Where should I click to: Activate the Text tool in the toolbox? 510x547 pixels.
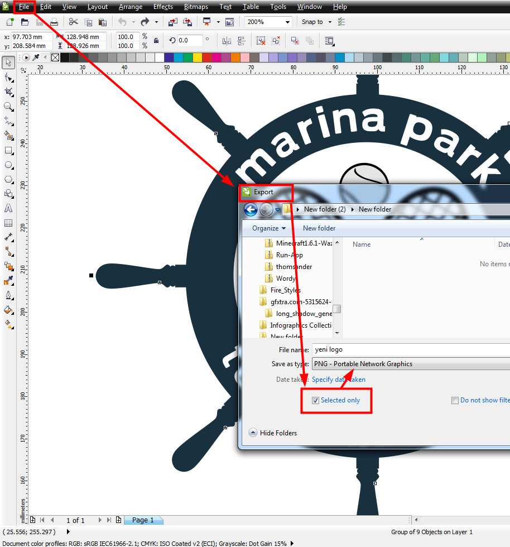coord(8,209)
